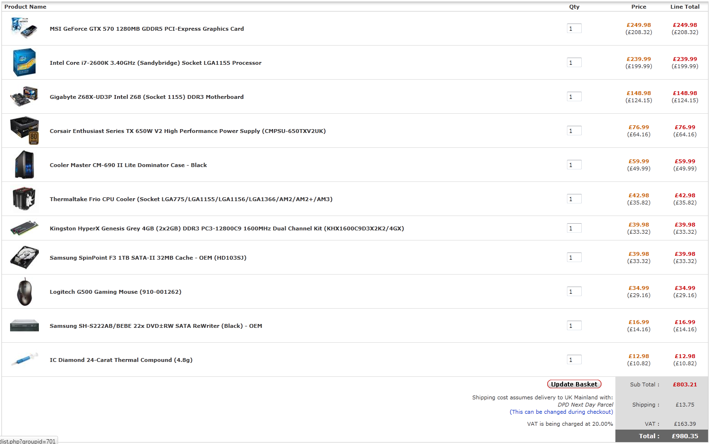Screen dimensions: 709x444
Task: Click the quantity field for the MSI GeForce GTX 570
Action: click(x=574, y=29)
